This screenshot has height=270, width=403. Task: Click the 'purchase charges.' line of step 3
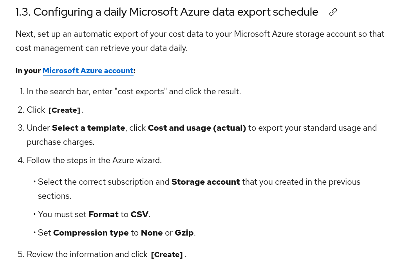click(61, 142)
